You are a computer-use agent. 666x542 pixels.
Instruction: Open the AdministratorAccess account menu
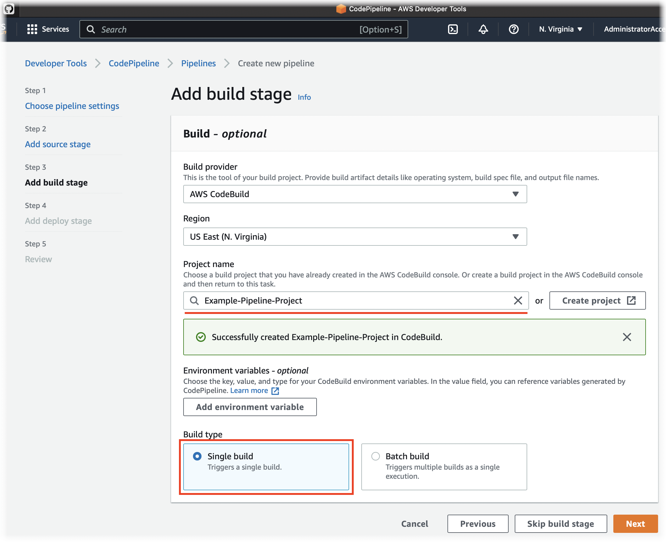tap(634, 29)
